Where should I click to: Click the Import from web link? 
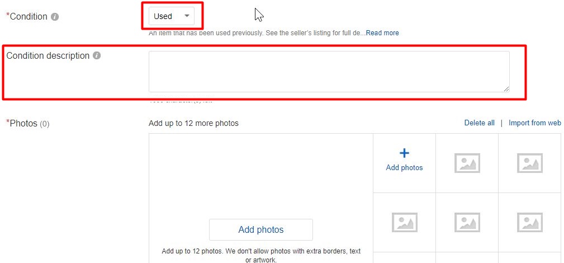pyautogui.click(x=535, y=123)
